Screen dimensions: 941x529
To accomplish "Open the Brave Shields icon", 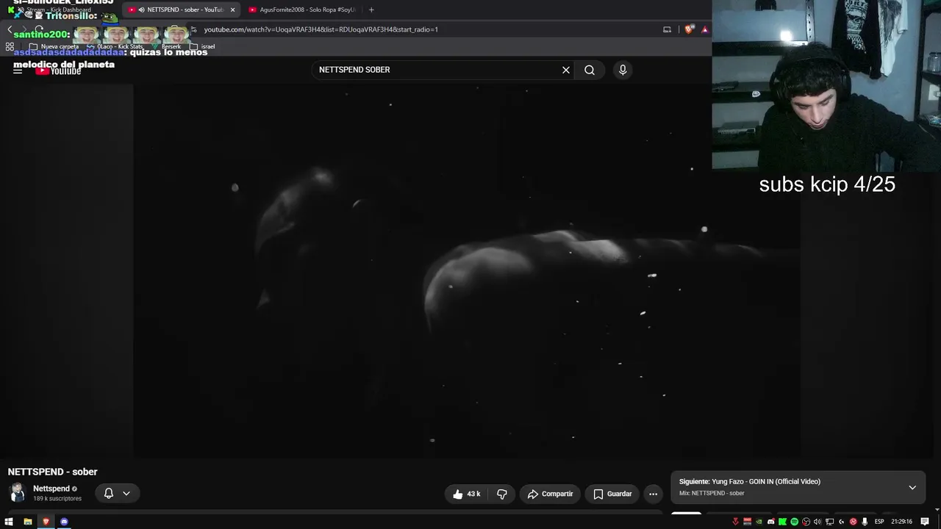I will 689,29.
